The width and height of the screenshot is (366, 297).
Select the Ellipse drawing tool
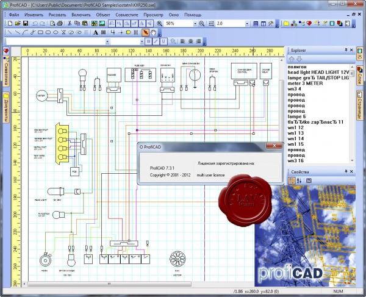click(x=56, y=32)
